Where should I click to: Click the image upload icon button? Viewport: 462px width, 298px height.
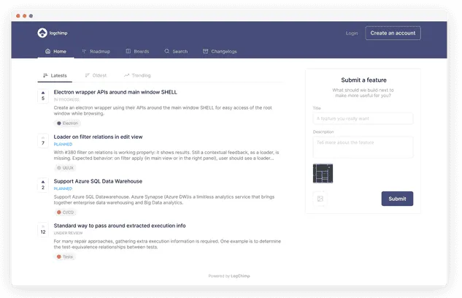320,199
